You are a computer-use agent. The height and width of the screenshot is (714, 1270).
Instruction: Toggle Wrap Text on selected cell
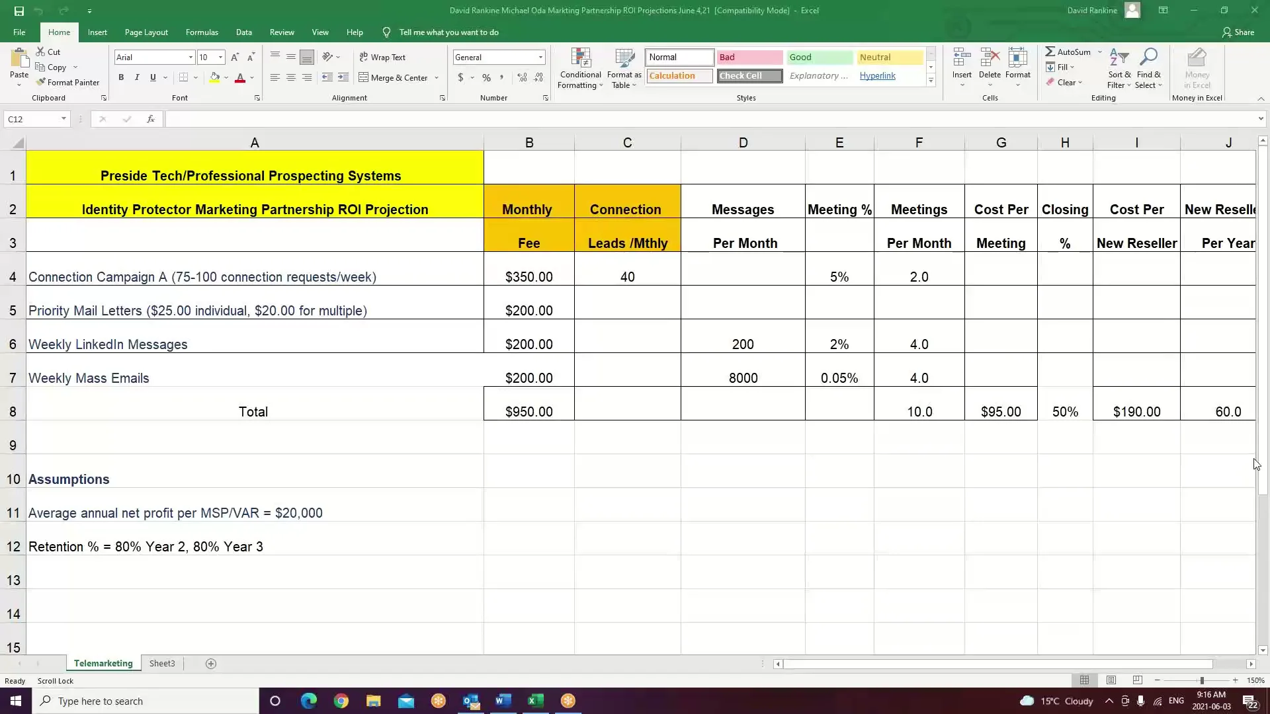[382, 58]
